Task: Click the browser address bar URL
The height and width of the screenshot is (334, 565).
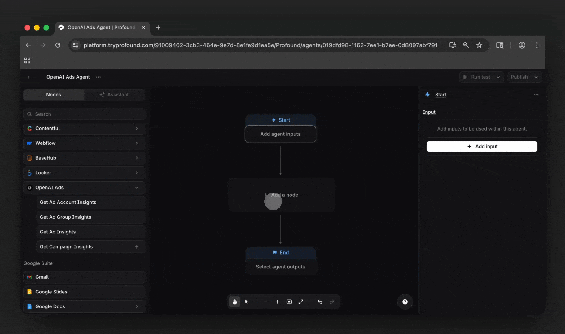Action: pos(261,45)
